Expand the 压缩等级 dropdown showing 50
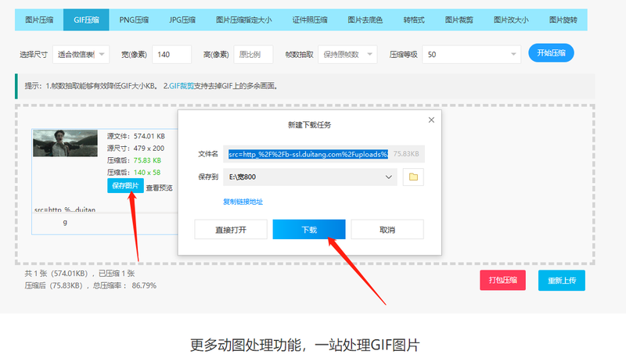 pyautogui.click(x=471, y=54)
